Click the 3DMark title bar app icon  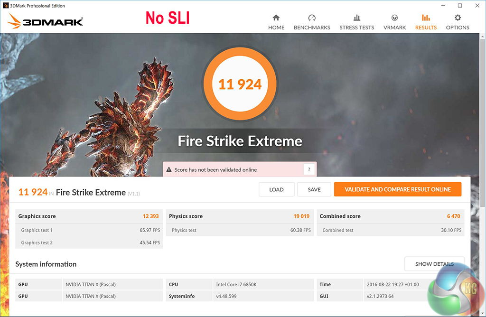(x=5, y=6)
